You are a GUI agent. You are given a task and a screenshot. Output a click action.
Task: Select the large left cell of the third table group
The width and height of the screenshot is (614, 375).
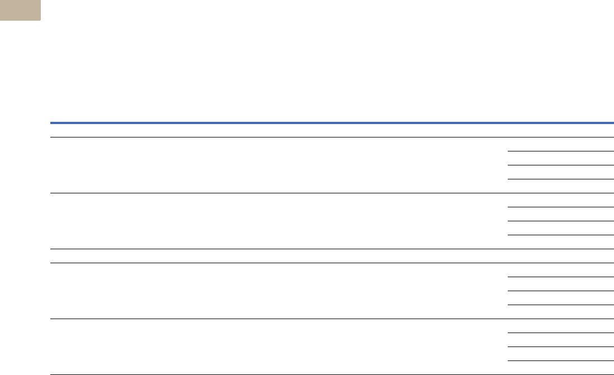click(279, 291)
